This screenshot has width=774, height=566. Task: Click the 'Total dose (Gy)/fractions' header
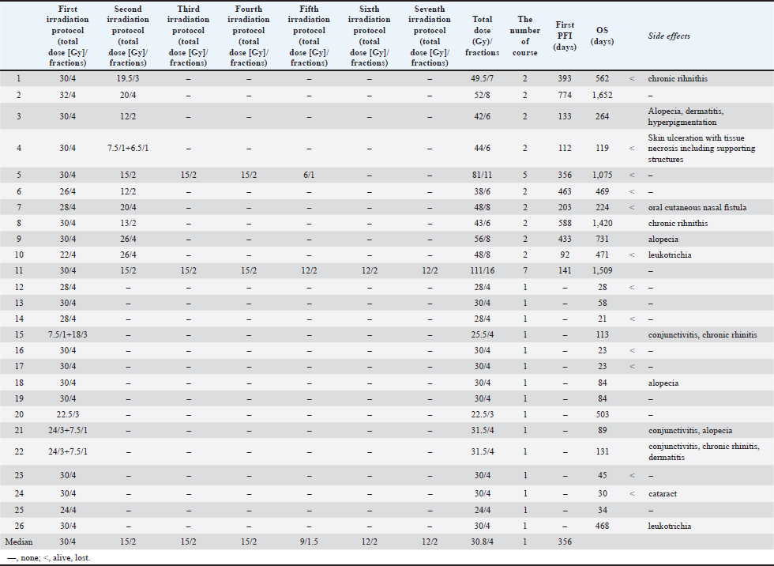coord(482,36)
